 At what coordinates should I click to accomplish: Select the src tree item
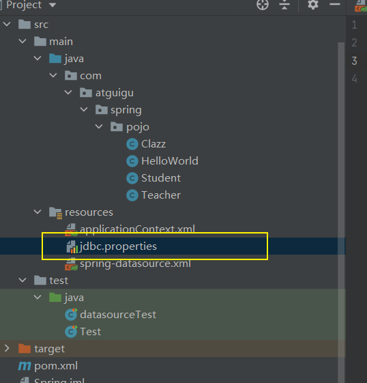pyautogui.click(x=41, y=25)
